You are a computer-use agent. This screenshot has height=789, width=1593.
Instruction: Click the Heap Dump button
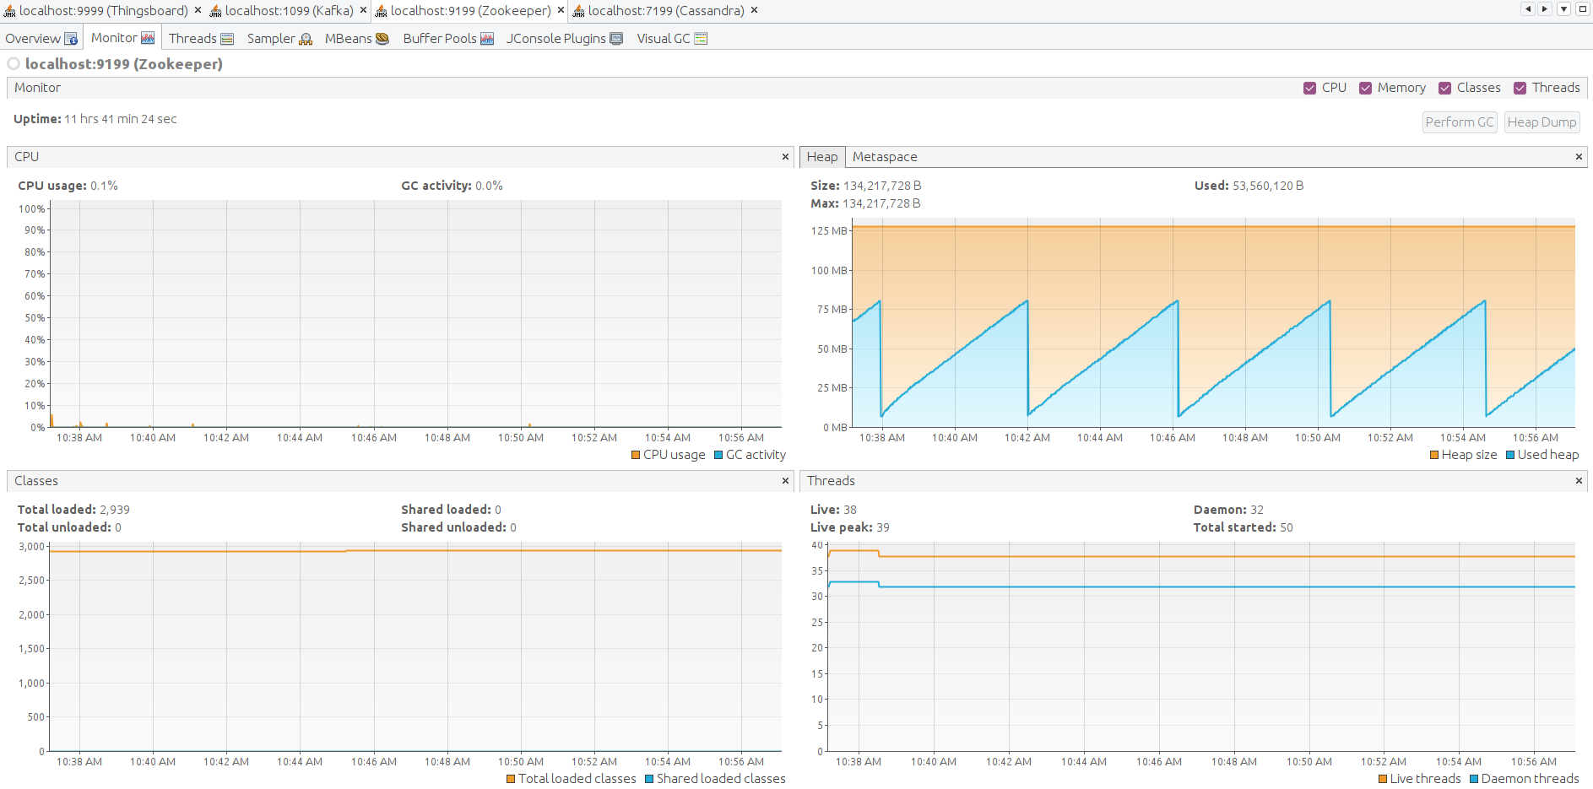[x=1542, y=122]
